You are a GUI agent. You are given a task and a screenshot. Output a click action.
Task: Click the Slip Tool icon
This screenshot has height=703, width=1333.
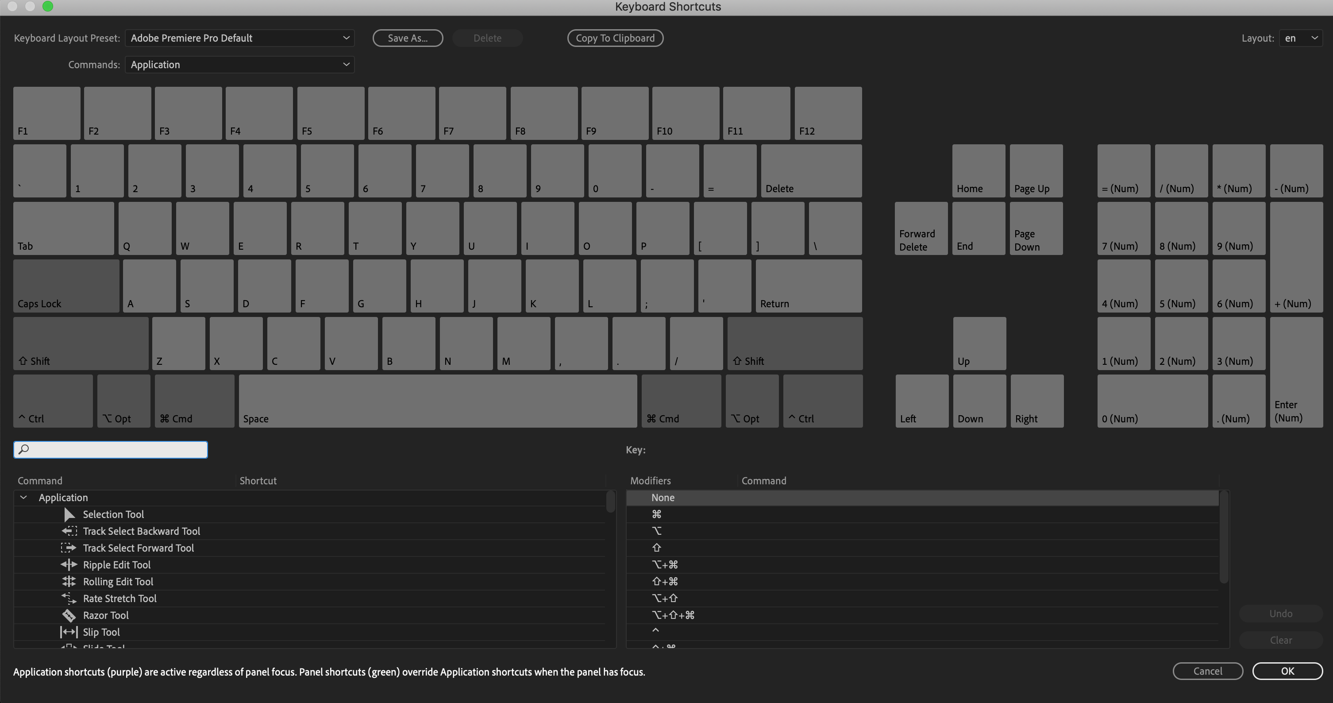coord(69,632)
